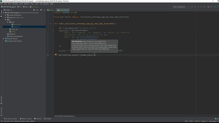Viewport: 219px width, 123px height.
Task: Expand the External Libraries node
Action: tap(3, 39)
